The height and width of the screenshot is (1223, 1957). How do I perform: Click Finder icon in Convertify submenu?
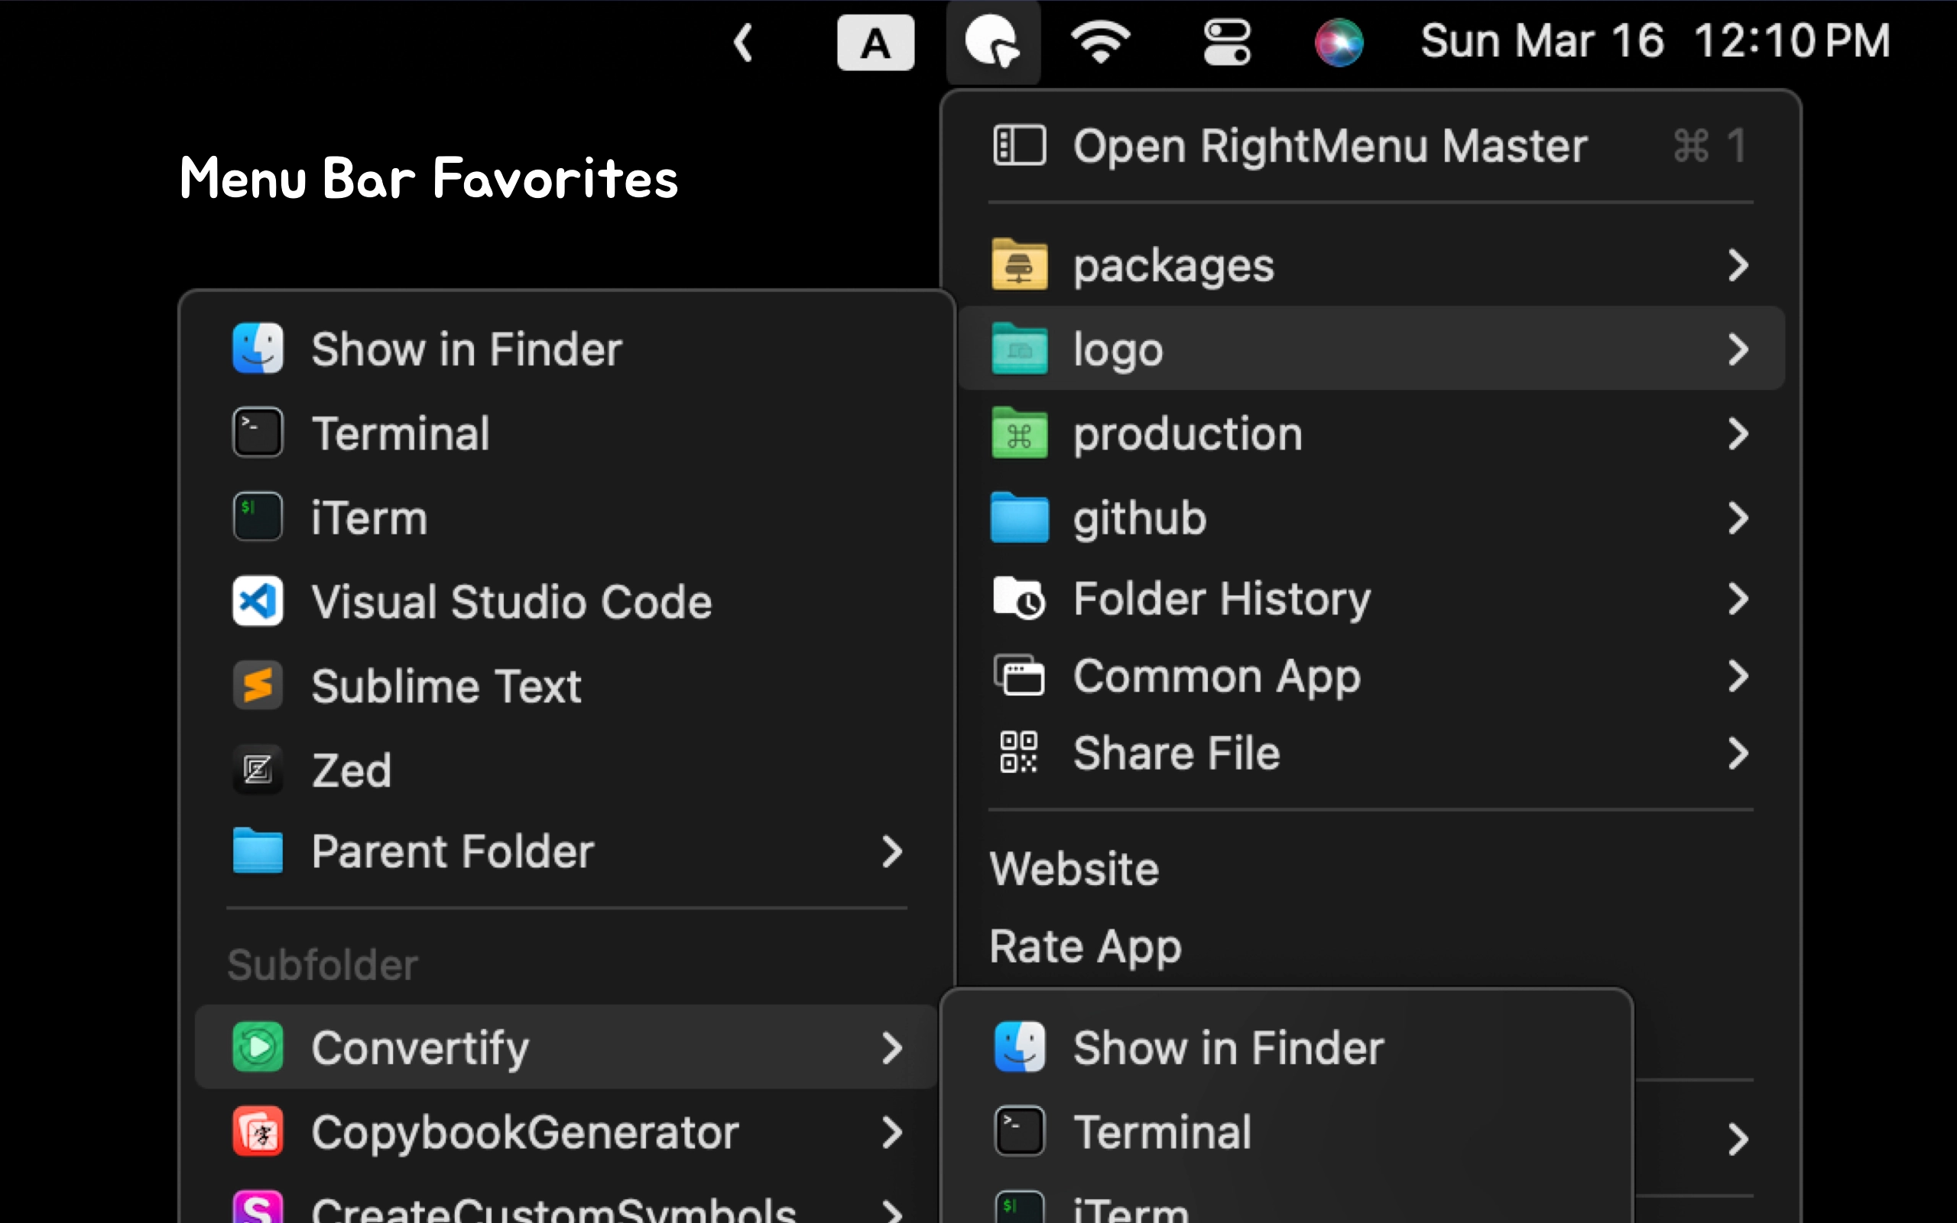click(1019, 1046)
